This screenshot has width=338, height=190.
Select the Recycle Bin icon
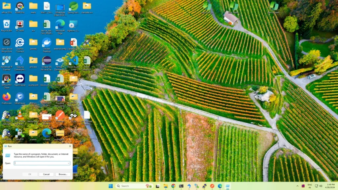(x=6, y=24)
